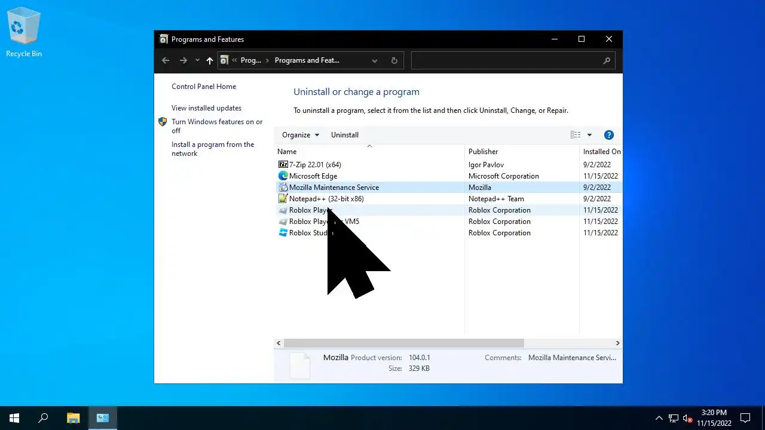Click the Programs and Features title icon
765x430 pixels.
(x=164, y=39)
